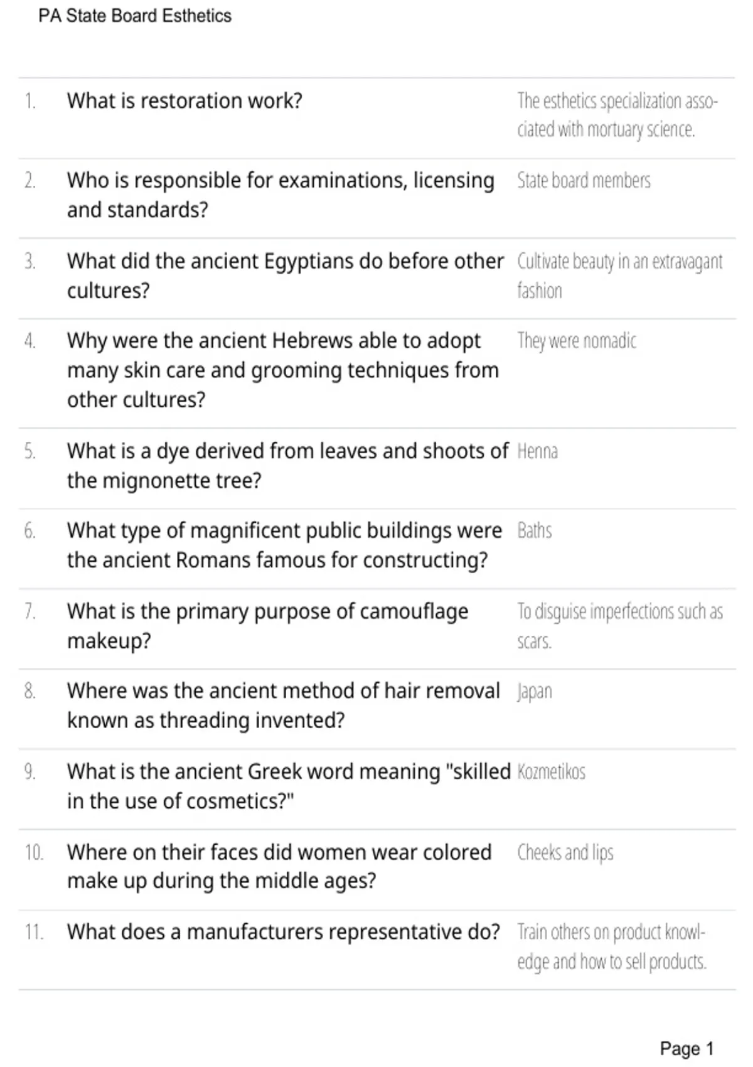Click the answer 'They were nomadic'
Image resolution: width=753 pixels, height=1067 pixels.
click(x=577, y=341)
